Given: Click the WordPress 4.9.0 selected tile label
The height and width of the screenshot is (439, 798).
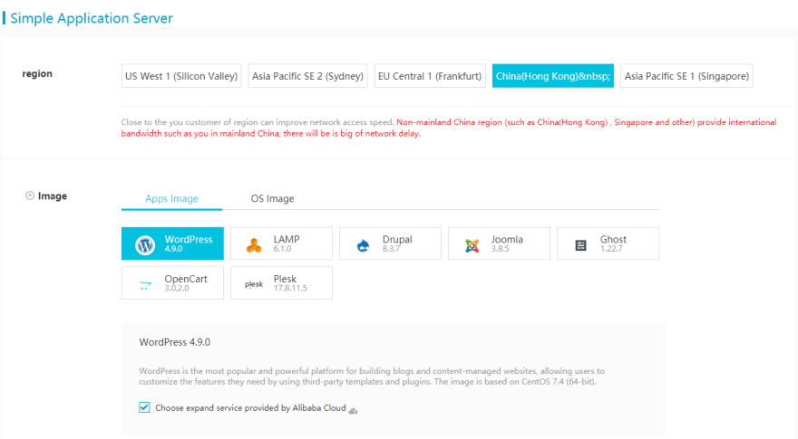Looking at the screenshot, I should [x=189, y=243].
